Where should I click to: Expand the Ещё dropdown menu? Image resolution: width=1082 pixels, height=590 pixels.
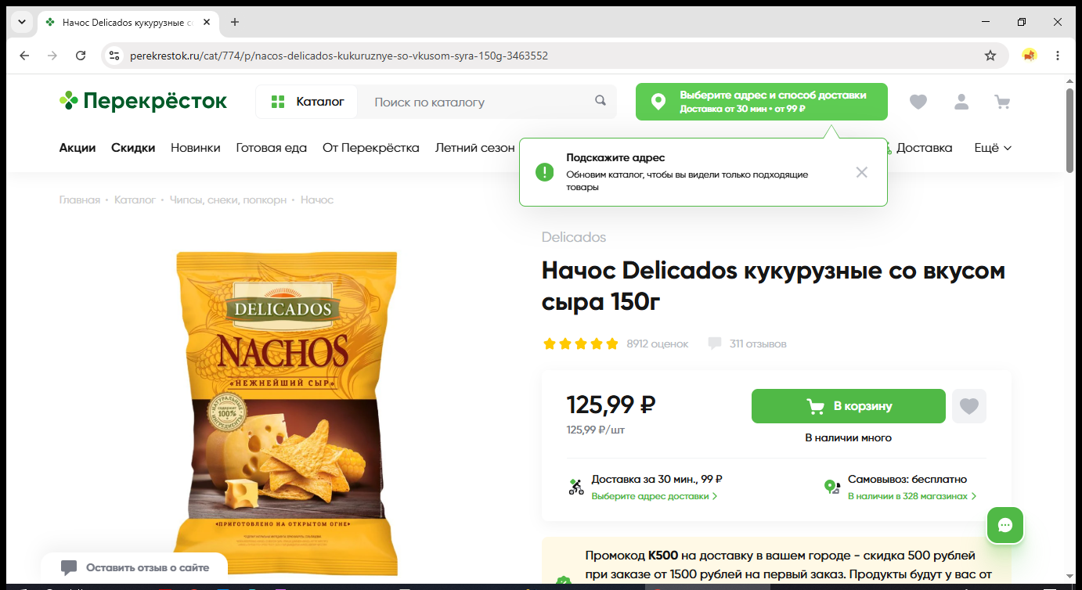click(x=993, y=148)
